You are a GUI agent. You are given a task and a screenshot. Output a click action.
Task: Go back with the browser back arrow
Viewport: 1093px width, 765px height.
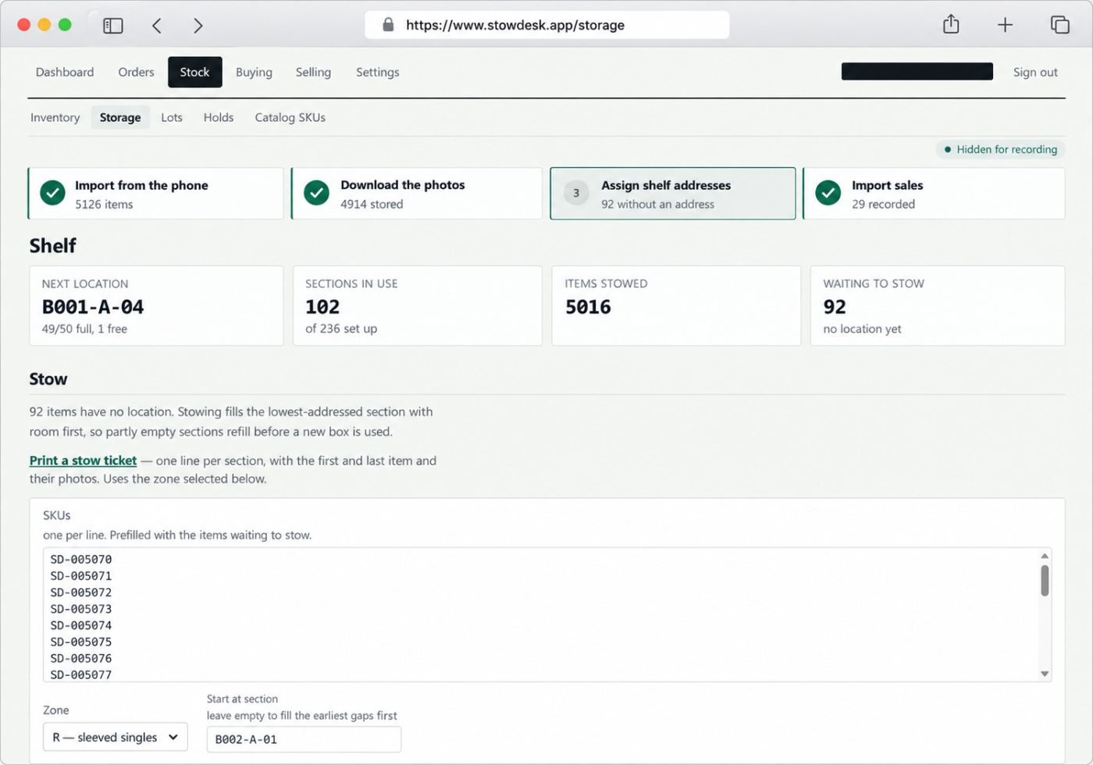pyautogui.click(x=157, y=26)
